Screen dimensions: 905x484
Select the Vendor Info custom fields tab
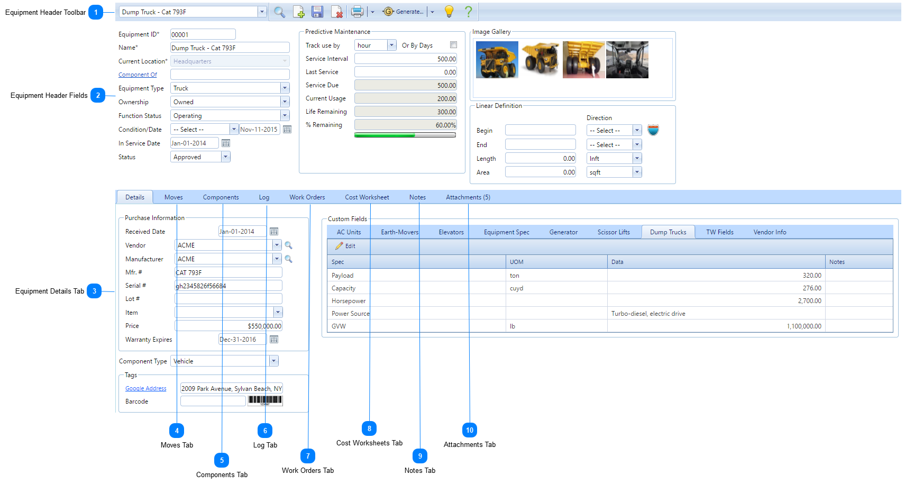click(770, 232)
